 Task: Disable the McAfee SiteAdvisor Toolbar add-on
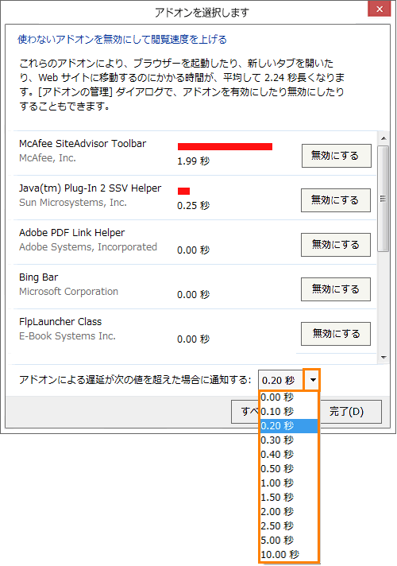(x=337, y=156)
